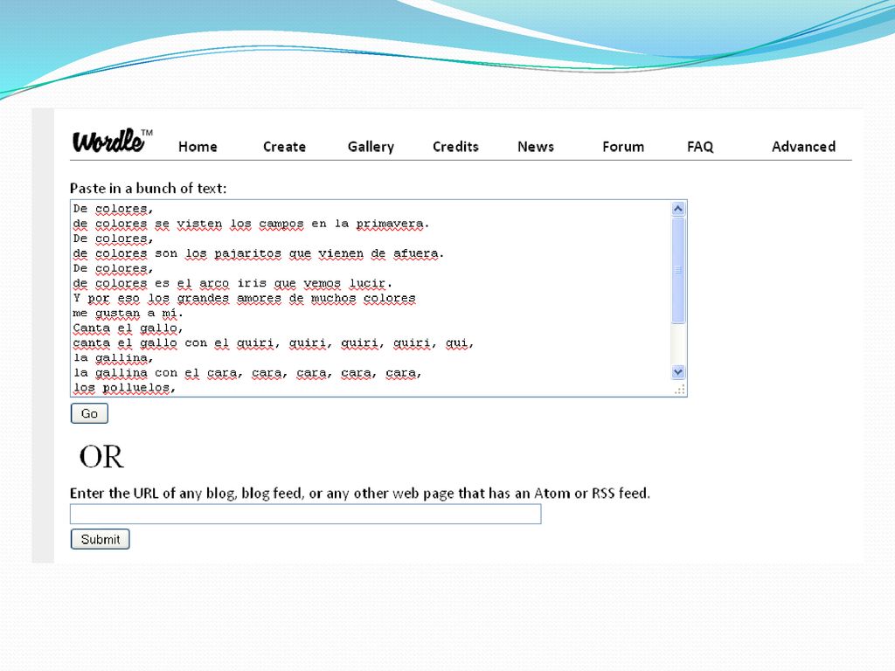Open the Gallery menu item
This screenshot has width=895, height=671.
coord(371,147)
